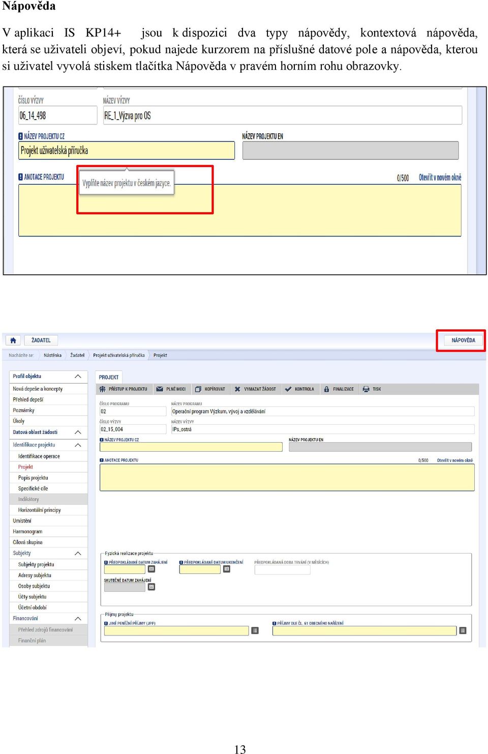Image resolution: width=488 pixels, height=754 pixels.
Task: Click the Finalizace lock icon
Action: (x=326, y=389)
